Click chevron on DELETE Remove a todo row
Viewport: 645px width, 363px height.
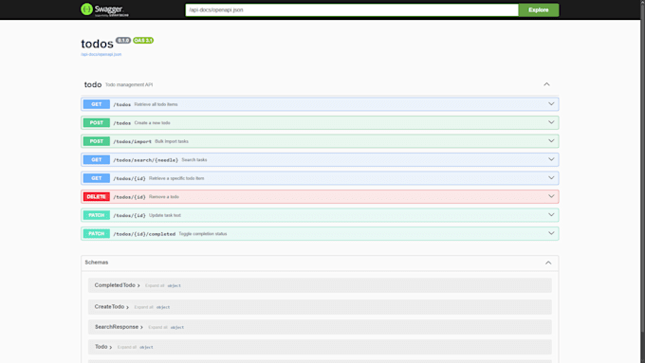point(551,196)
